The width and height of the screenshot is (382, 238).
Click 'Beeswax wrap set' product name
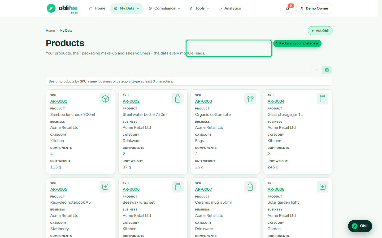point(138,202)
